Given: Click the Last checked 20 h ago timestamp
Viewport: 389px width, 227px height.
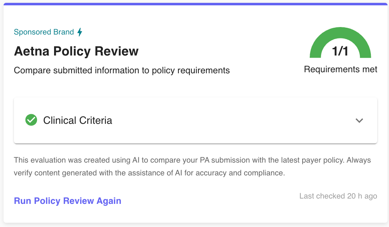Looking at the screenshot, I should (338, 196).
